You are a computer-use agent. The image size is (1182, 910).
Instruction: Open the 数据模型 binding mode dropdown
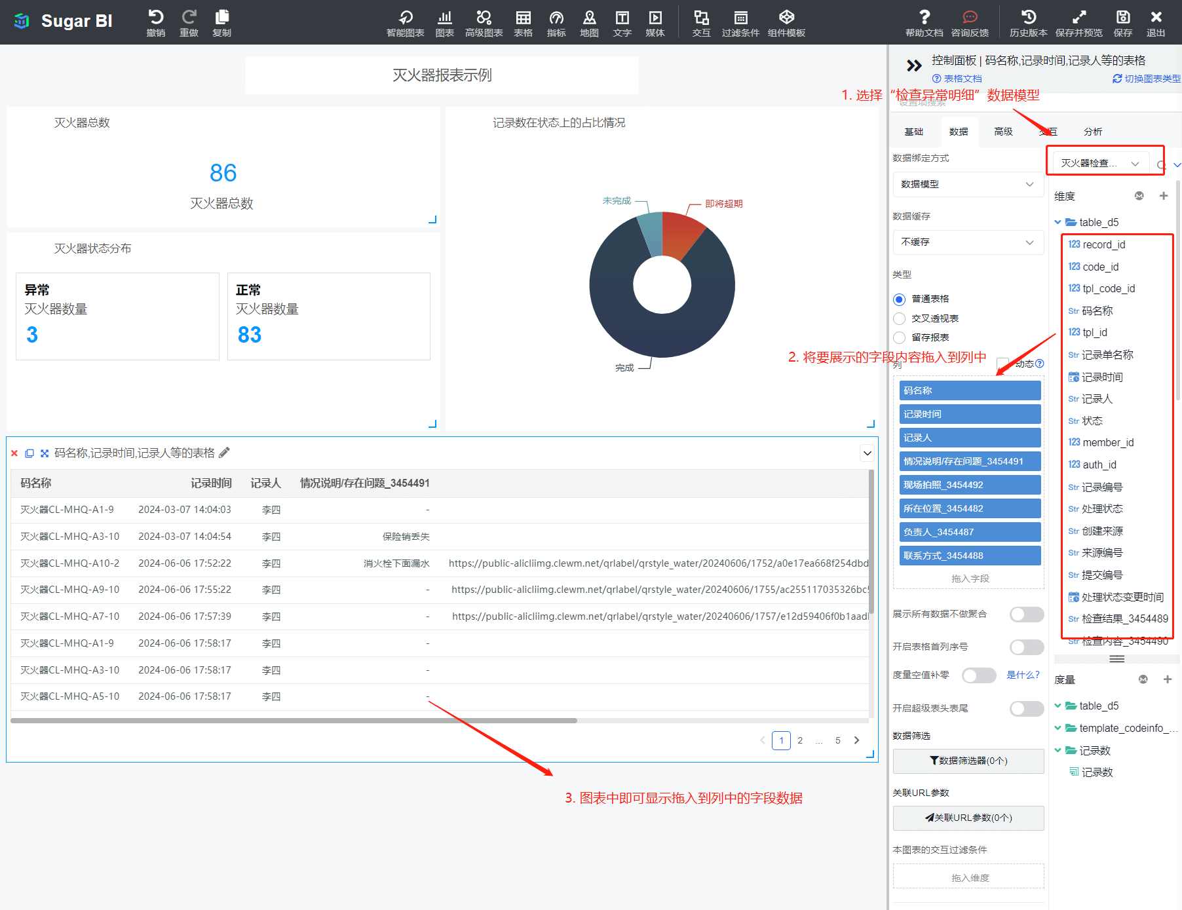[968, 185]
